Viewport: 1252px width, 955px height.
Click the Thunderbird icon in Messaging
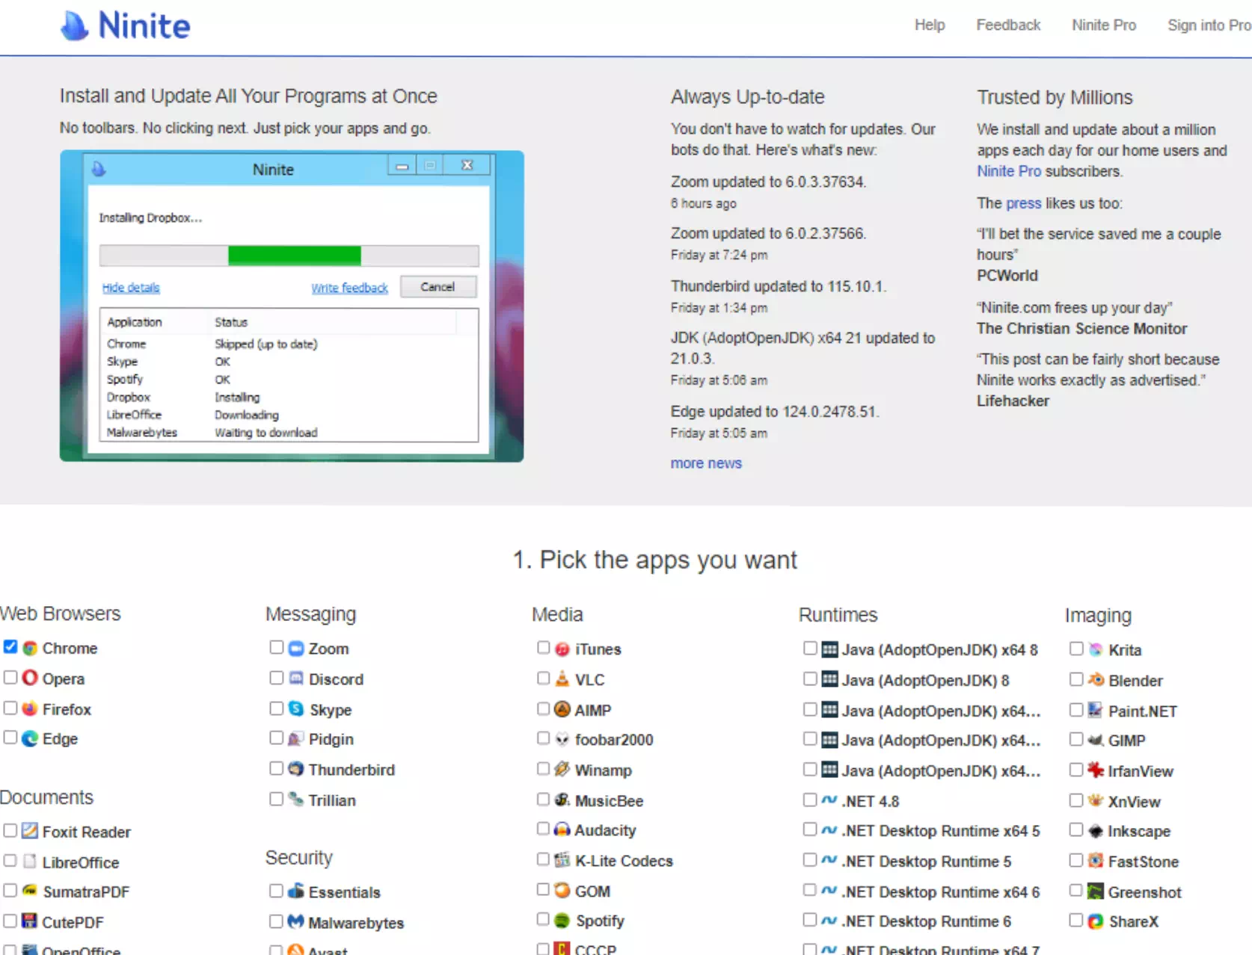[296, 769]
